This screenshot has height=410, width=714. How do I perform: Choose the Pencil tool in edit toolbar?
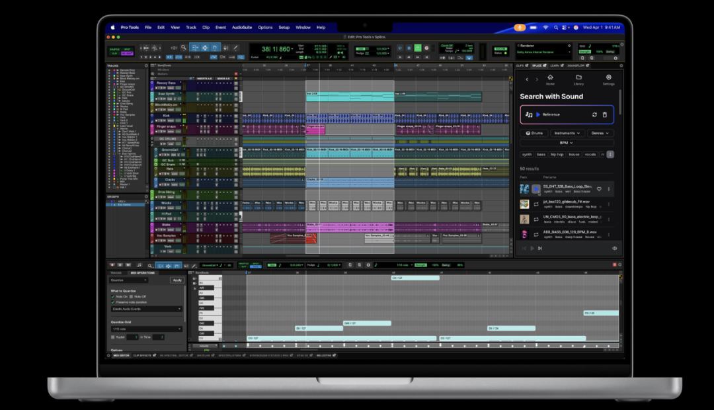(x=235, y=48)
